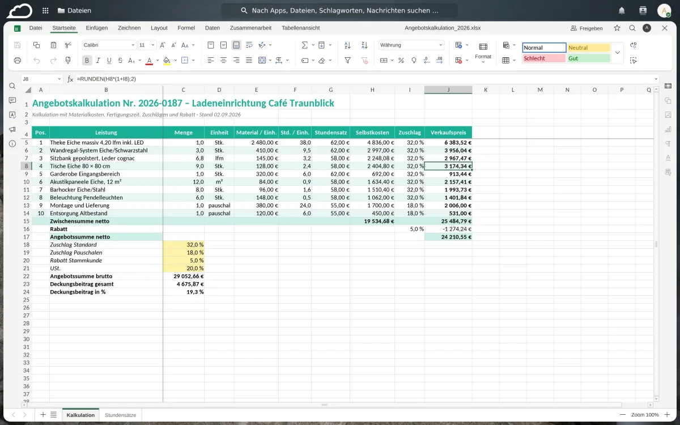Viewport: 680px width, 425px height.
Task: Apply AutoFilter using the funnel icon
Action: tap(348, 60)
